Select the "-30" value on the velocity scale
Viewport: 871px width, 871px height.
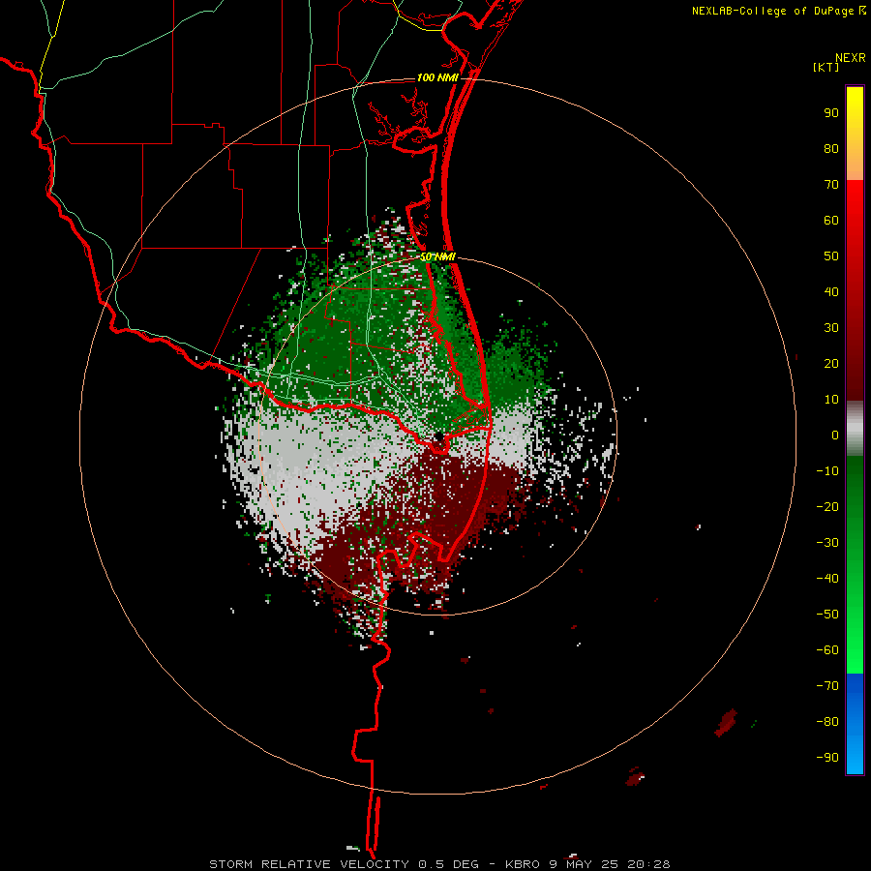pos(827,543)
